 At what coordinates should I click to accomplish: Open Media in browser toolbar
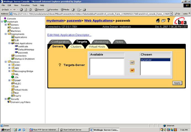click(65, 10)
